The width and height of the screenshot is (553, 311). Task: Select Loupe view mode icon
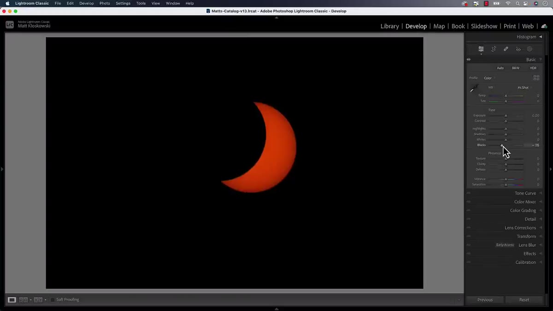[12, 299]
